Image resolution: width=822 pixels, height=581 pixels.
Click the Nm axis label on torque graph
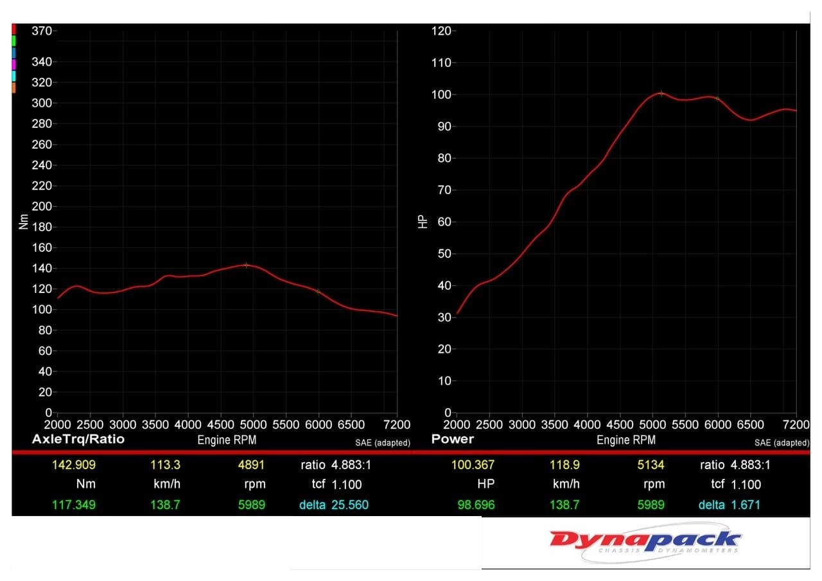tap(24, 222)
